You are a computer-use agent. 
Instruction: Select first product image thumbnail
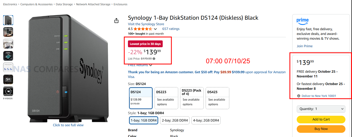click(8, 20)
